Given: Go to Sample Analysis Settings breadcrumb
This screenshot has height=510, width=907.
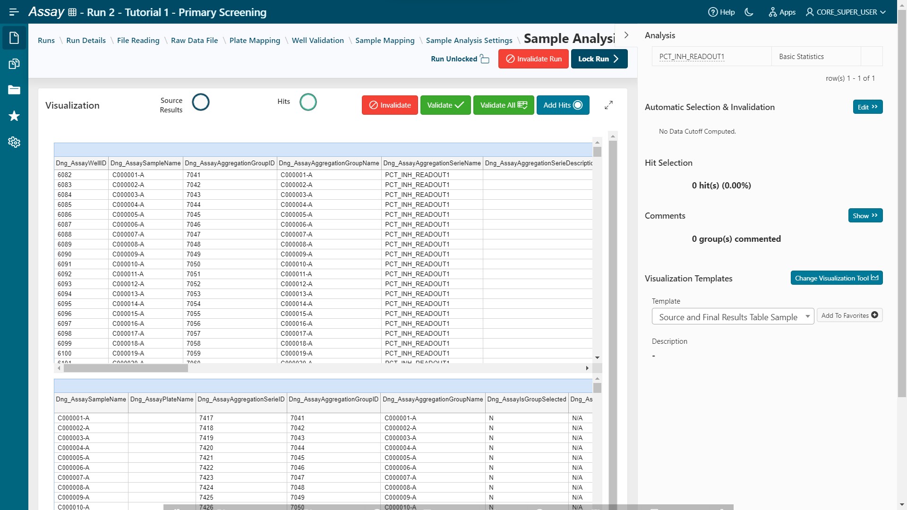Looking at the screenshot, I should coord(469,40).
